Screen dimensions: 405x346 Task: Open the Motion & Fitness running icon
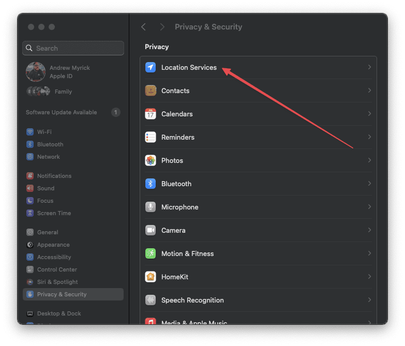point(151,253)
